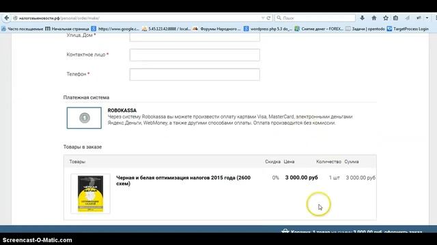This screenshot has height=245, width=437.
Task: Select the ROBOKASSA payment system tile
Action: tap(84, 118)
